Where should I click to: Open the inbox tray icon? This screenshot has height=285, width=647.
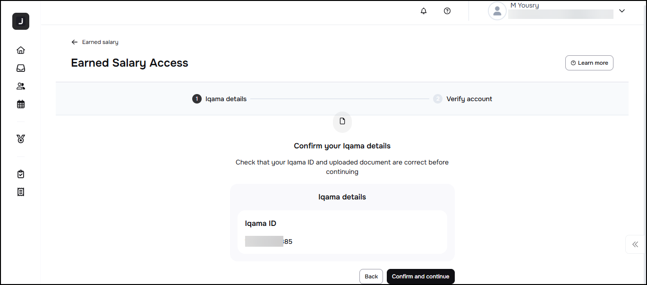tap(21, 68)
